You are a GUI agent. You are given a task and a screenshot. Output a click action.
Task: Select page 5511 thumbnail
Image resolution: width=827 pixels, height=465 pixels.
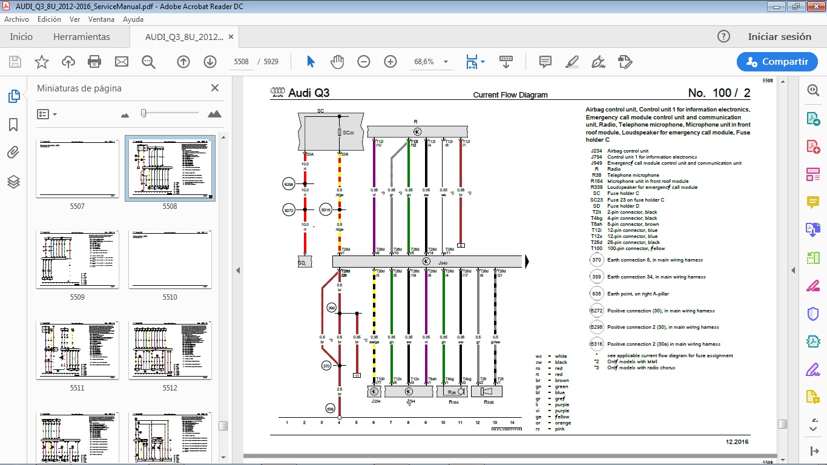pyautogui.click(x=77, y=350)
